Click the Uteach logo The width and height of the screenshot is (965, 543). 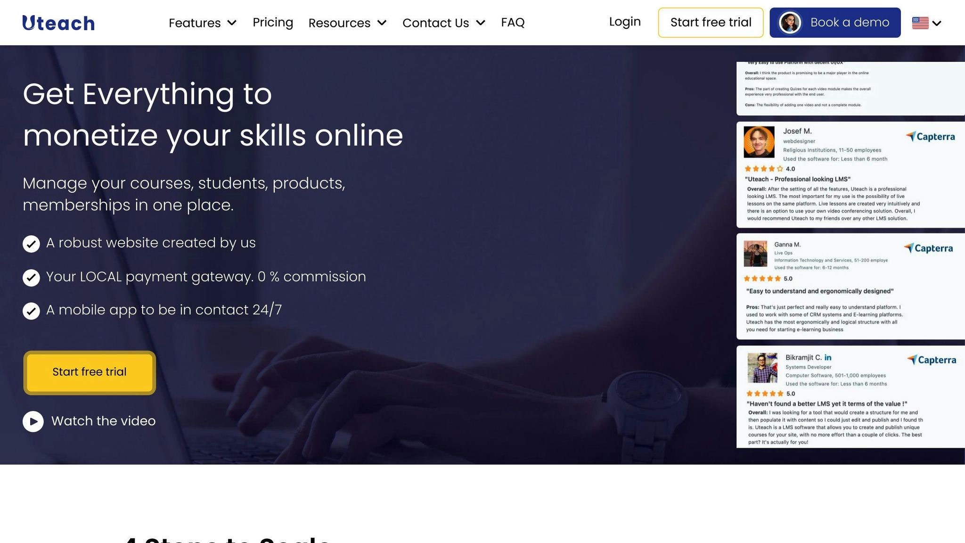(x=58, y=23)
